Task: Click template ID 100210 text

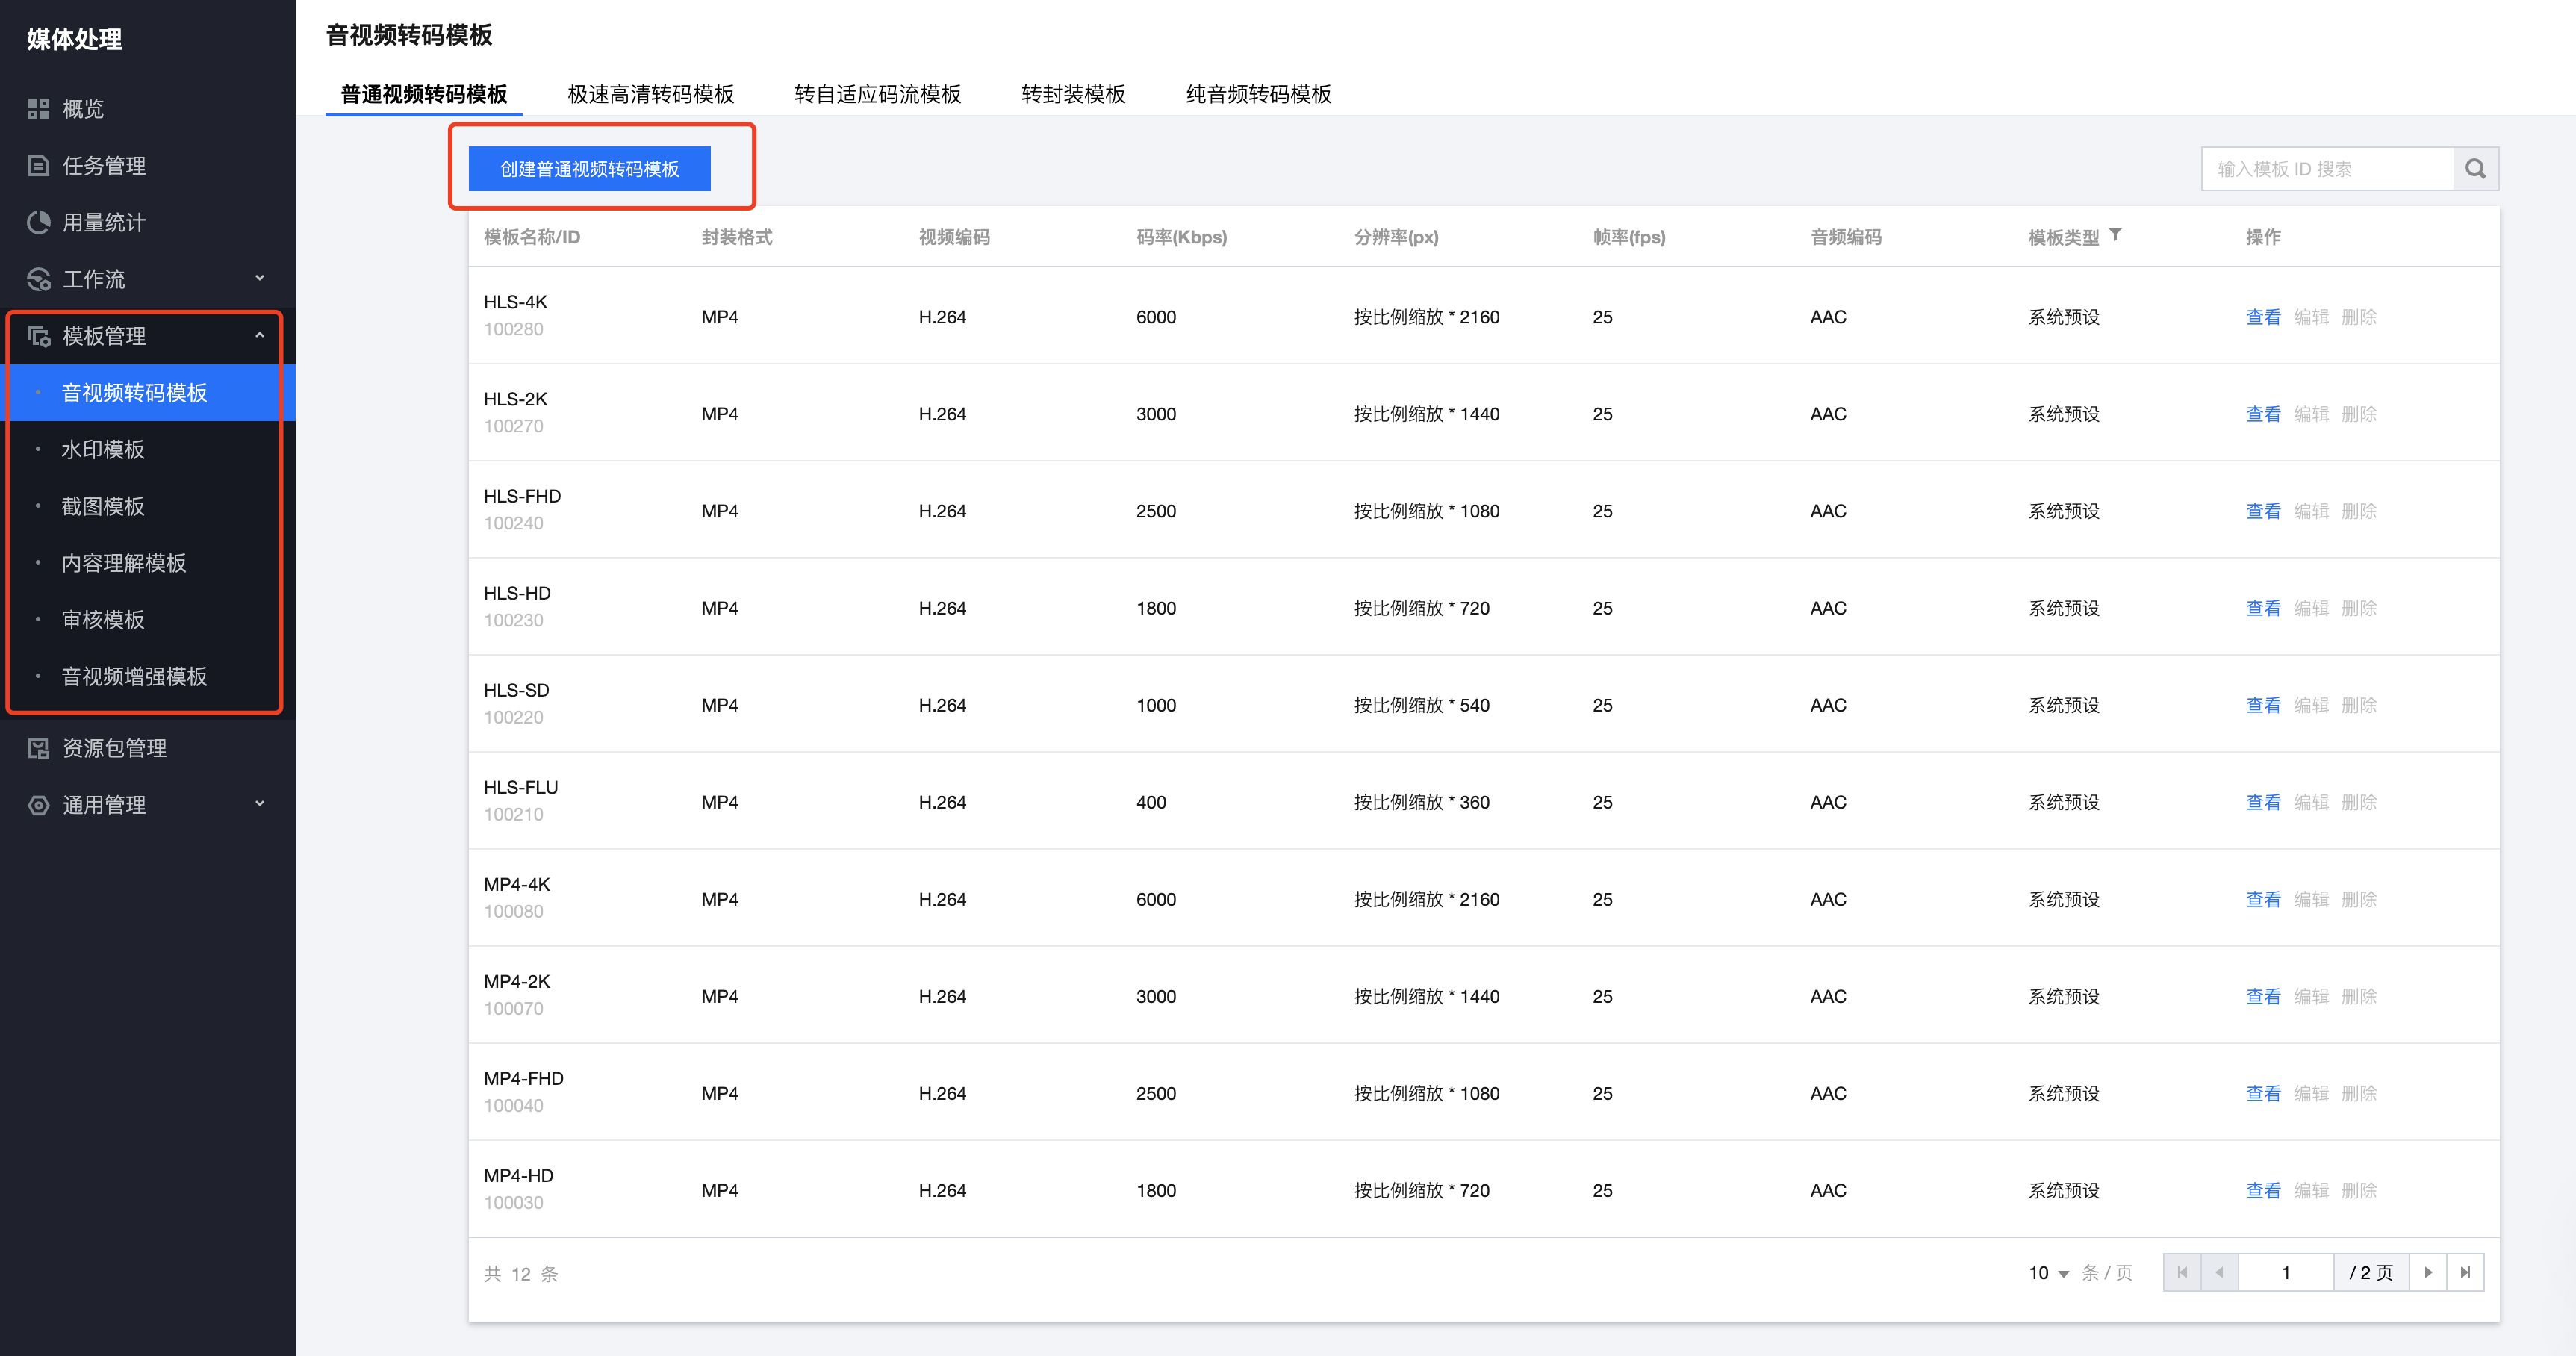Action: (x=514, y=814)
